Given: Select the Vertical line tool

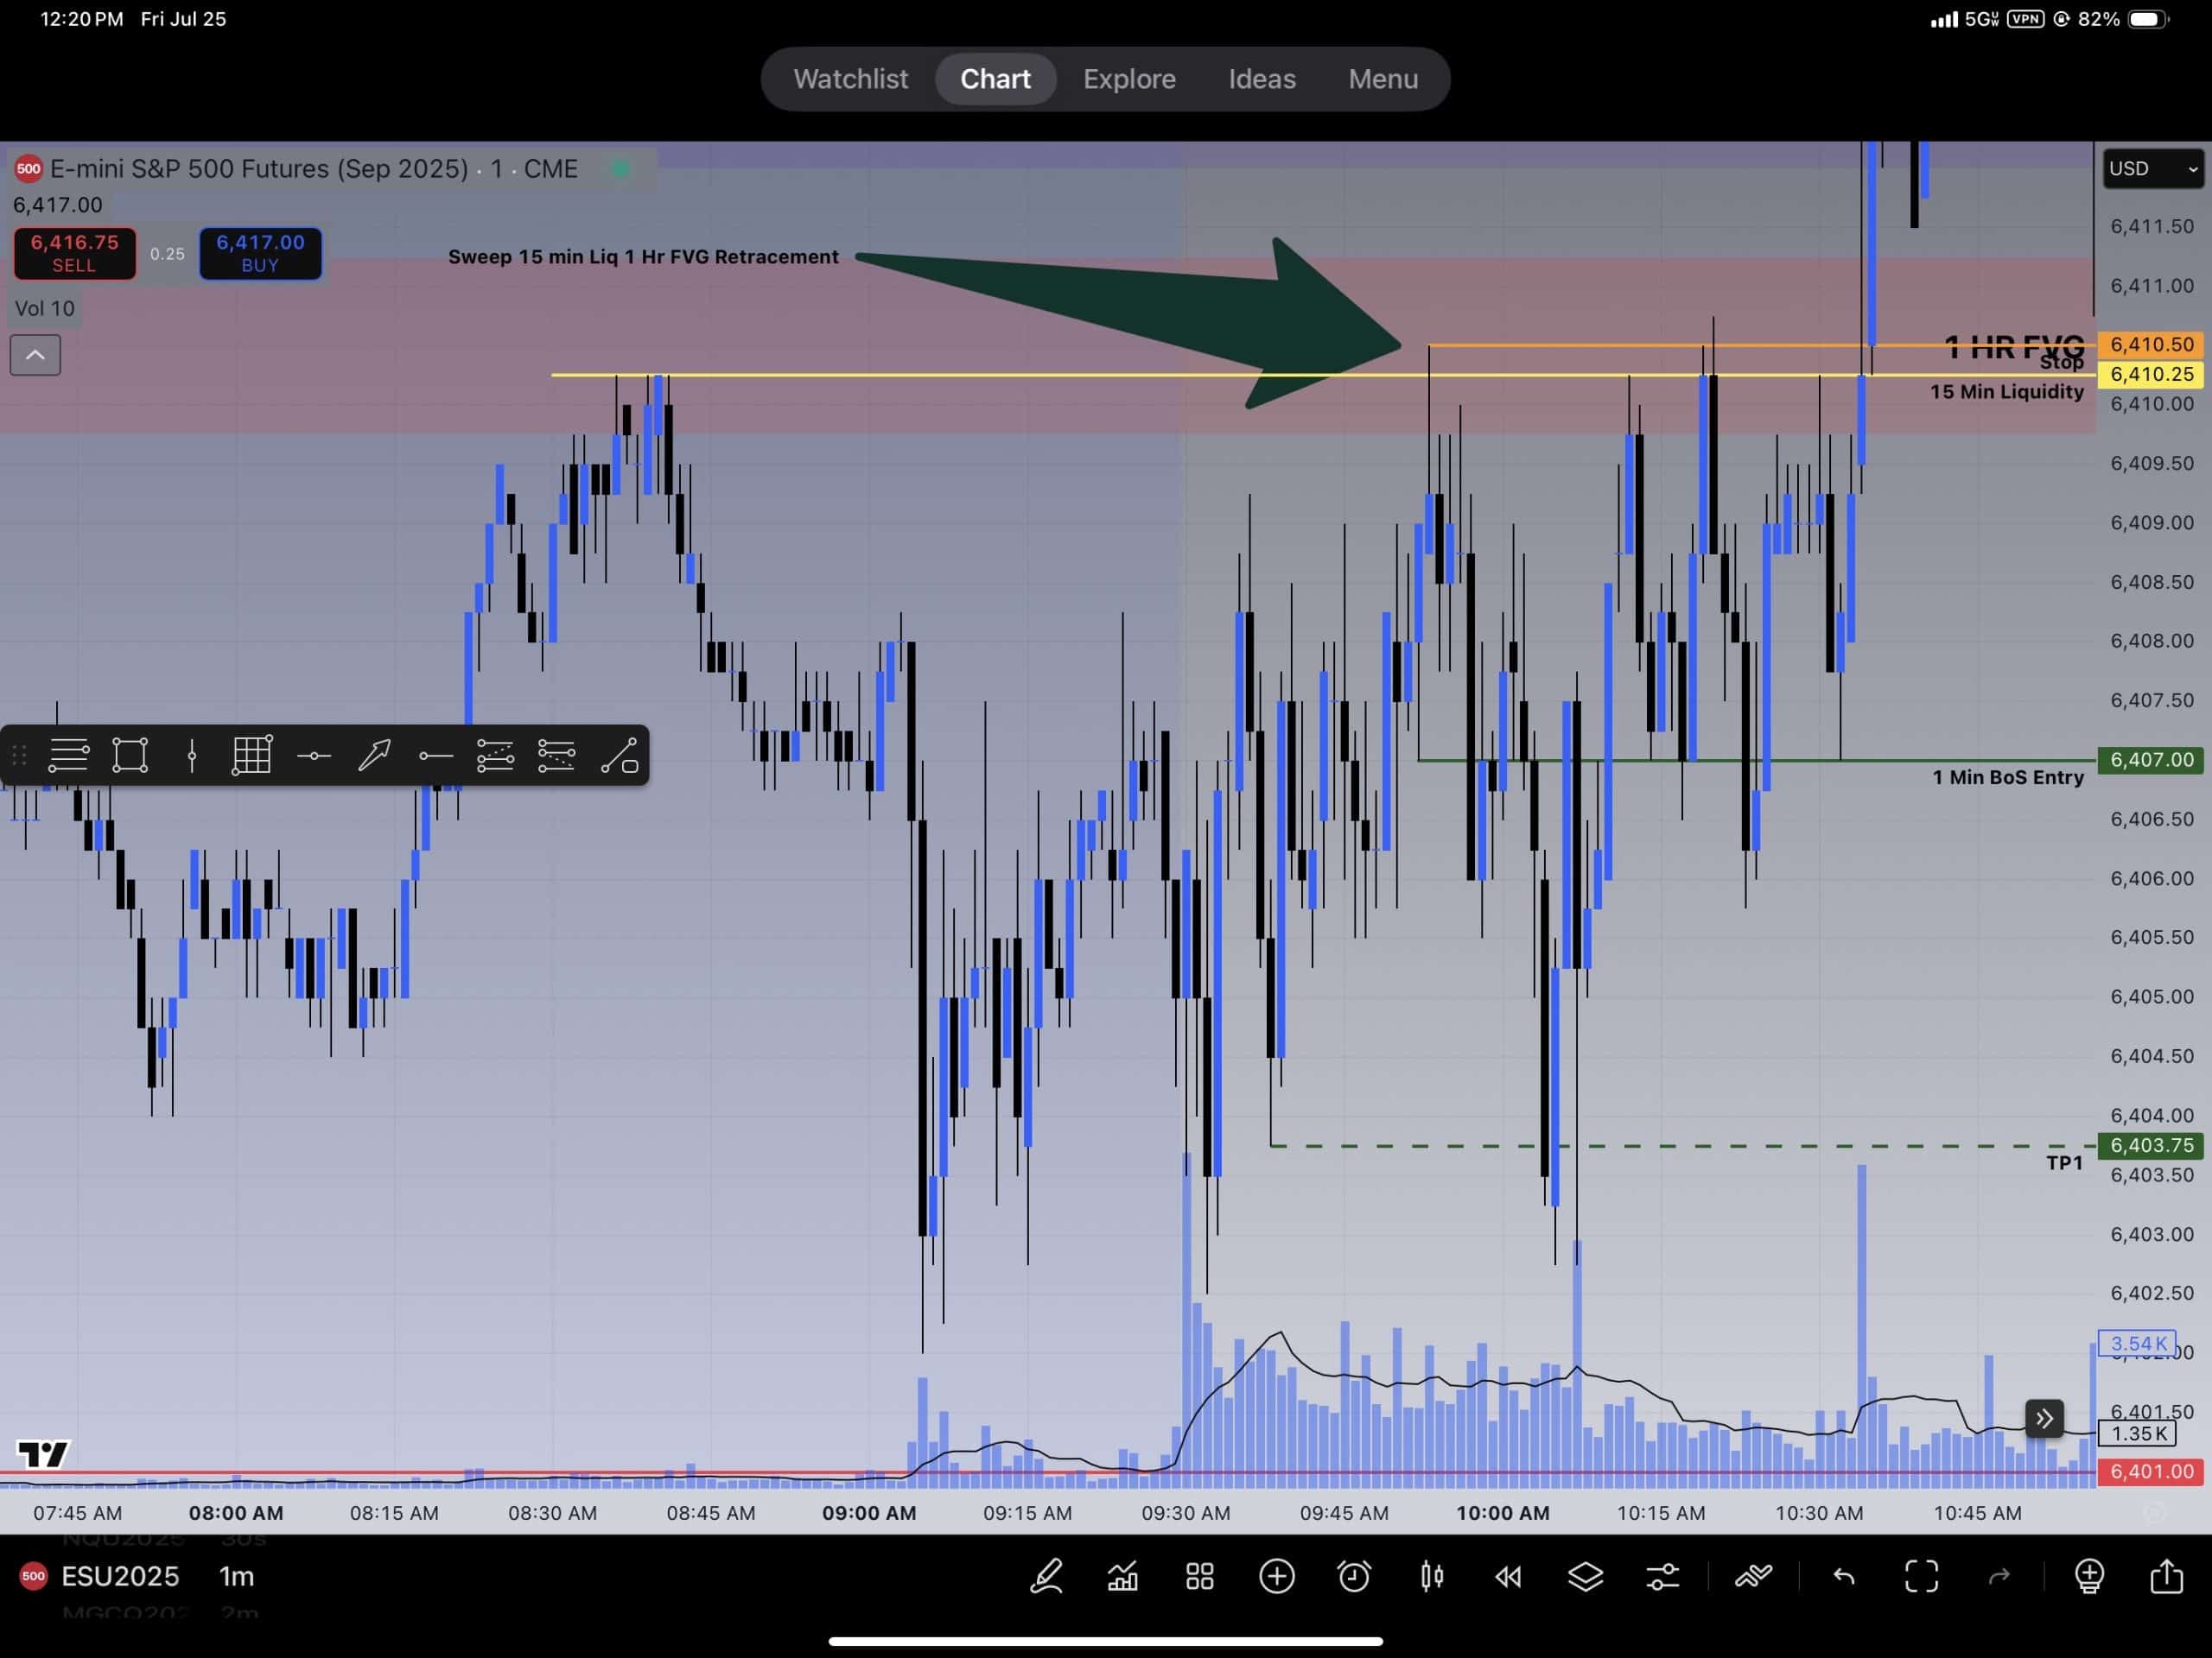Looking at the screenshot, I should [191, 756].
